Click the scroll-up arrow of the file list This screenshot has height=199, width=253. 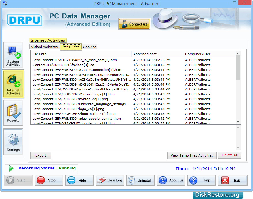(x=238, y=53)
